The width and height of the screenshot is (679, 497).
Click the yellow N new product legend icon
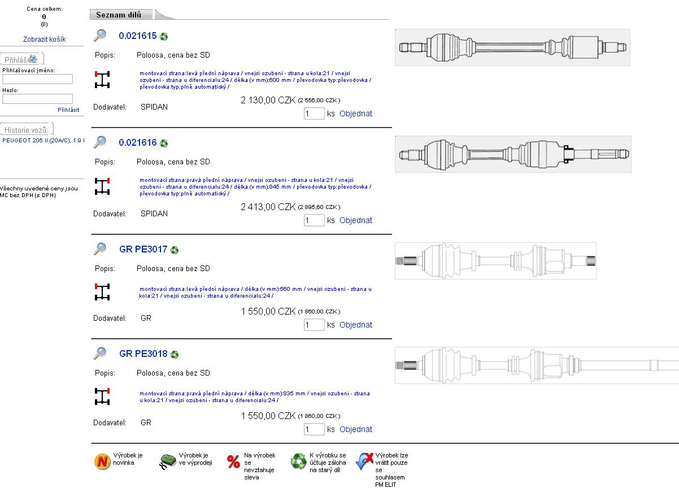pos(102,462)
